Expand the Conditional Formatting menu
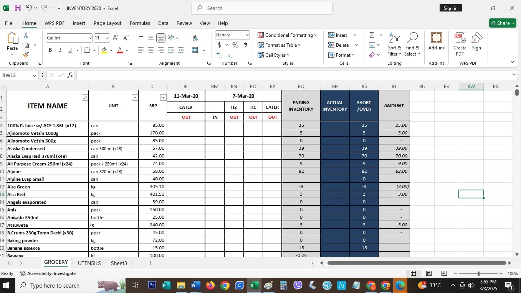The width and height of the screenshot is (521, 293). 287,35
